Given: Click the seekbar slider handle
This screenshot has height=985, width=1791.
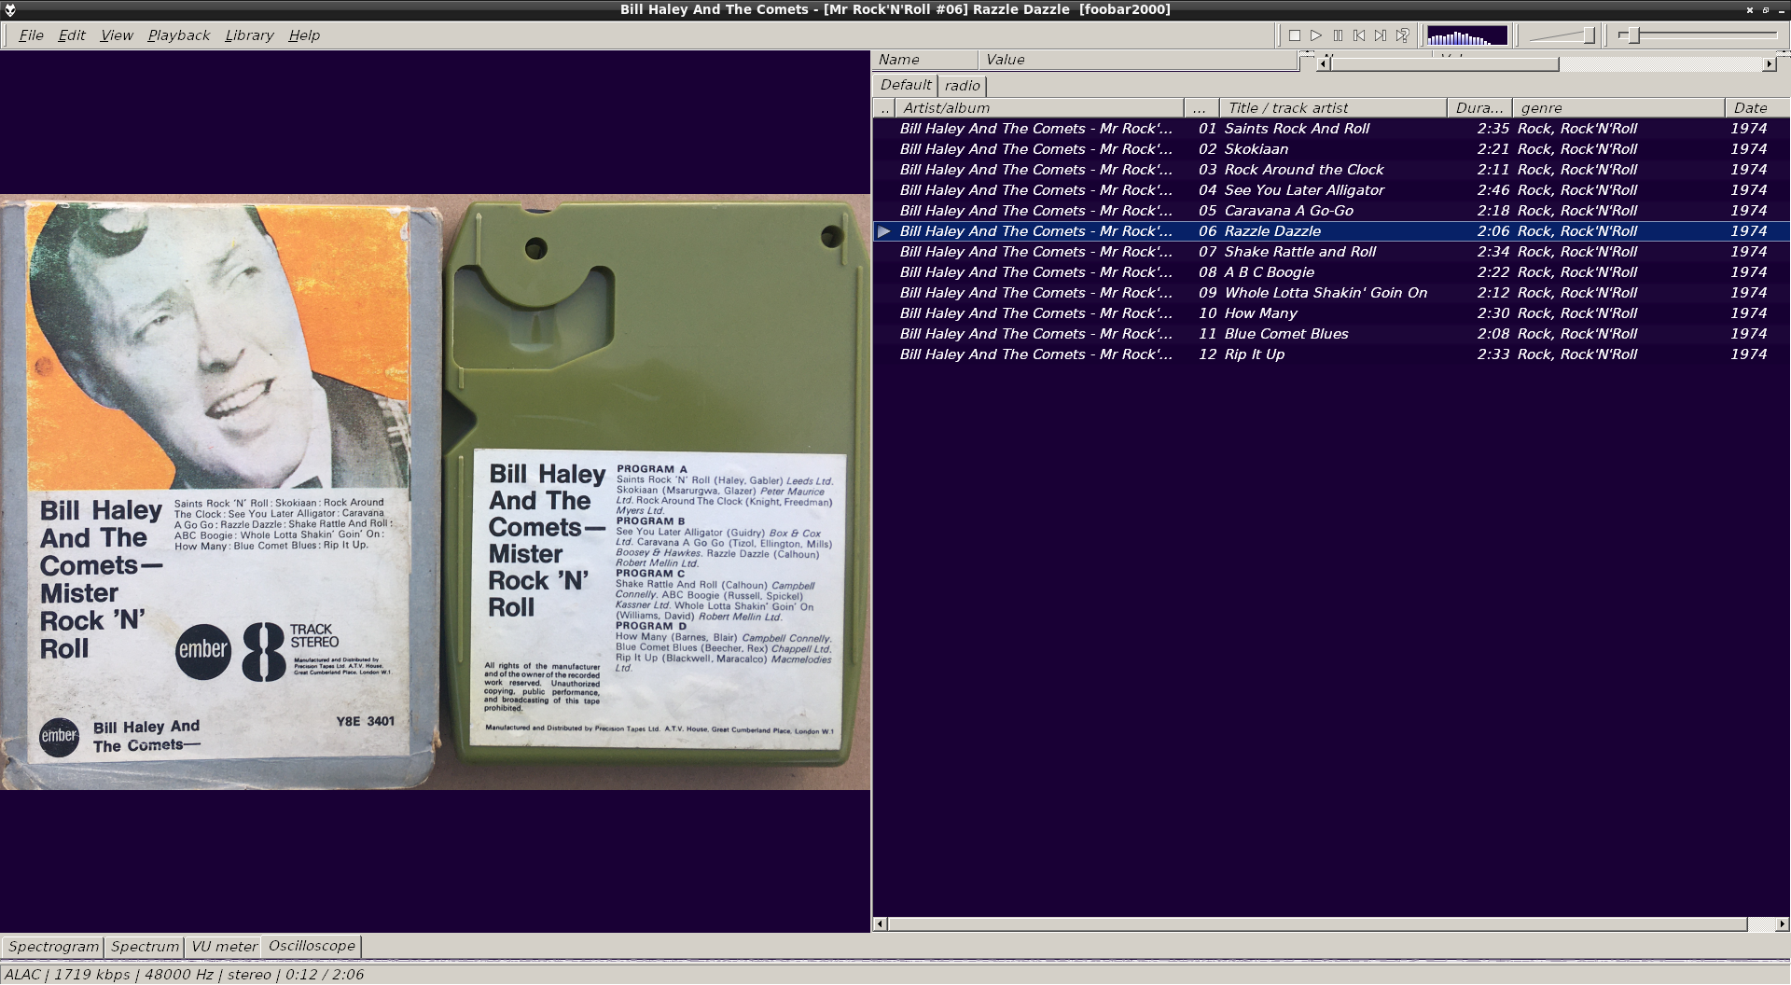Looking at the screenshot, I should pos(1633,35).
